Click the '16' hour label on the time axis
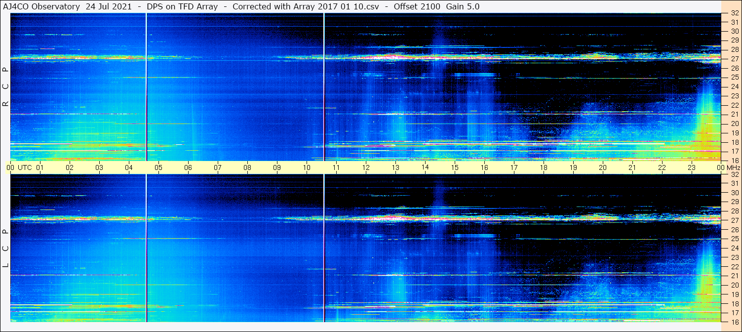Image resolution: width=742 pixels, height=332 pixels. tap(484, 167)
